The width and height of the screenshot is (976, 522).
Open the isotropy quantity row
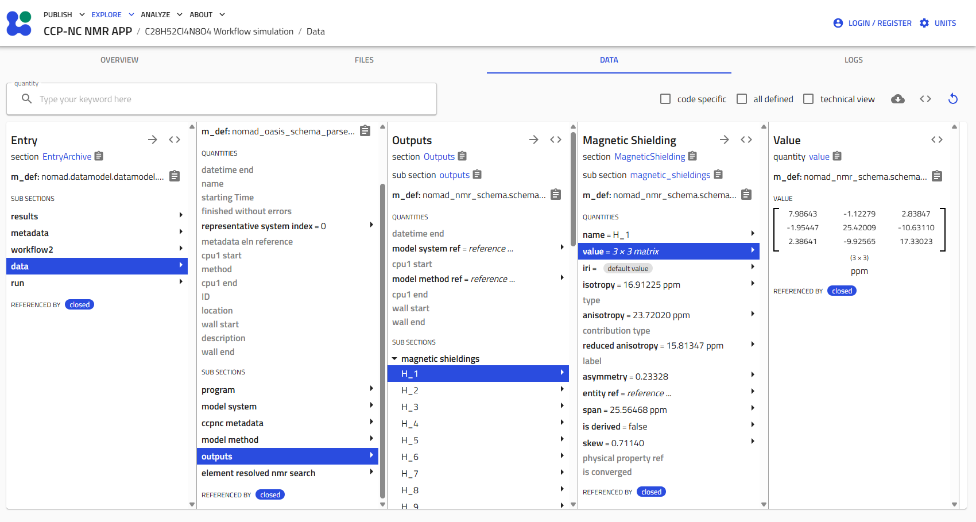(669, 285)
